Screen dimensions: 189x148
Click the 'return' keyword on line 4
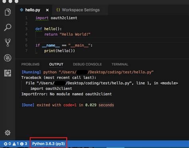(51, 34)
